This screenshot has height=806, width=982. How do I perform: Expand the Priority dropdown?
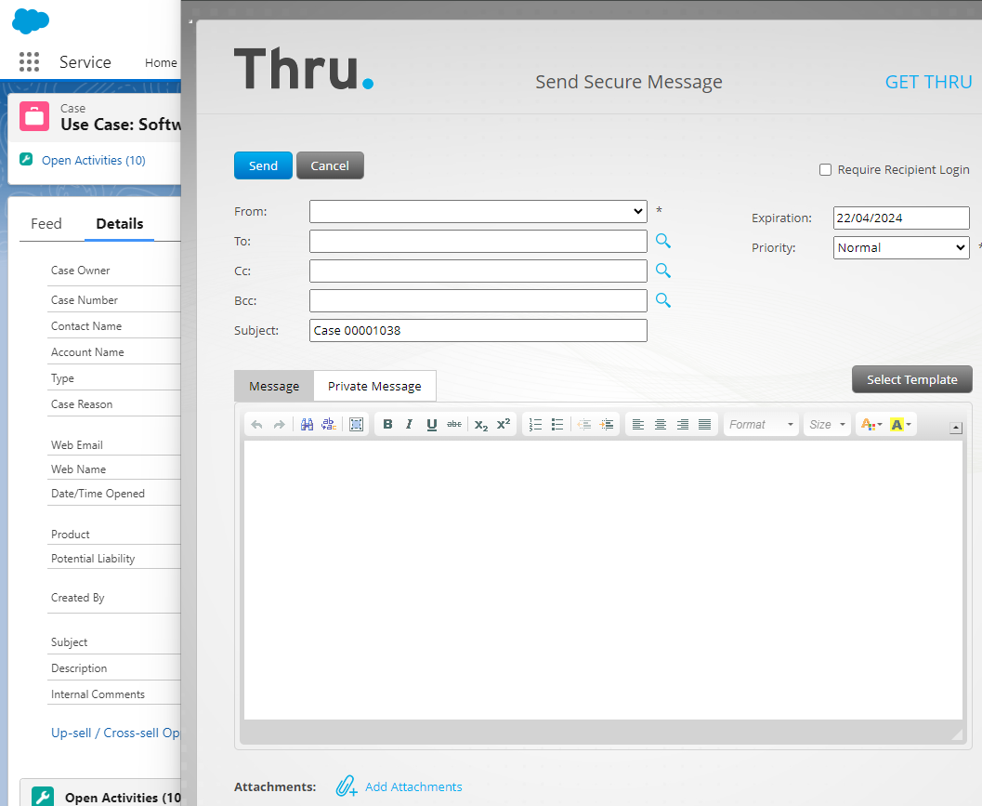click(x=900, y=248)
